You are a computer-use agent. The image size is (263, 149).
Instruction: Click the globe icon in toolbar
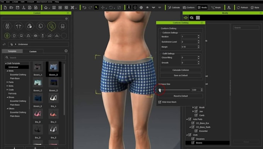point(141,8)
